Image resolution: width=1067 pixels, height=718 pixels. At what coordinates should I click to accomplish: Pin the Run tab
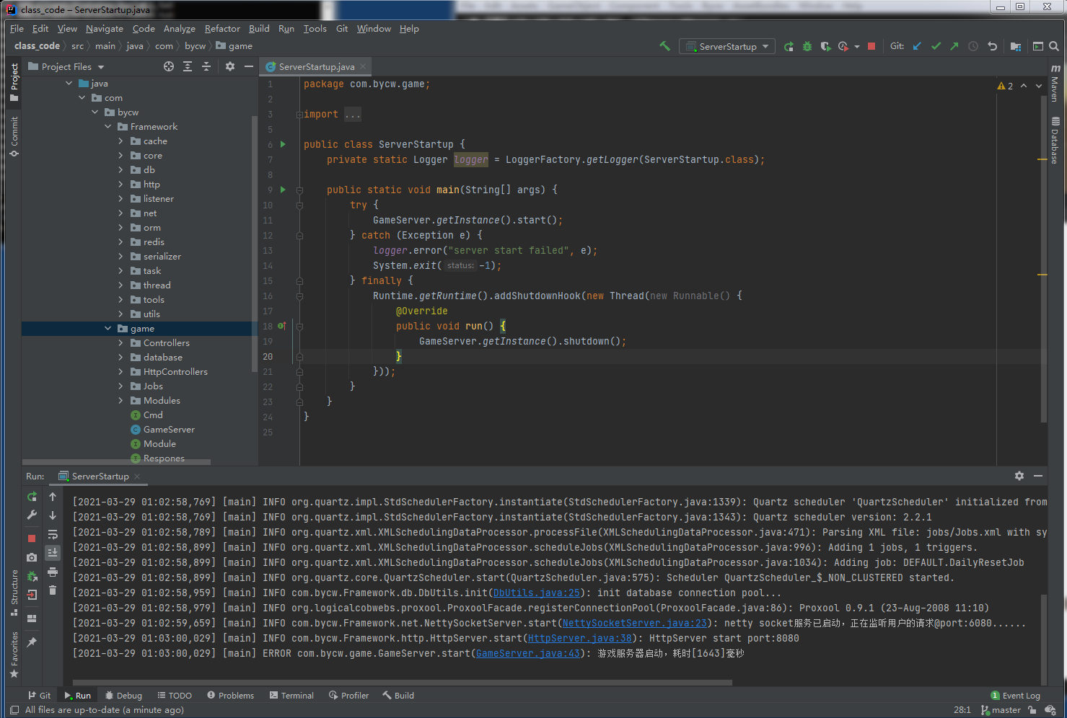pos(32,642)
